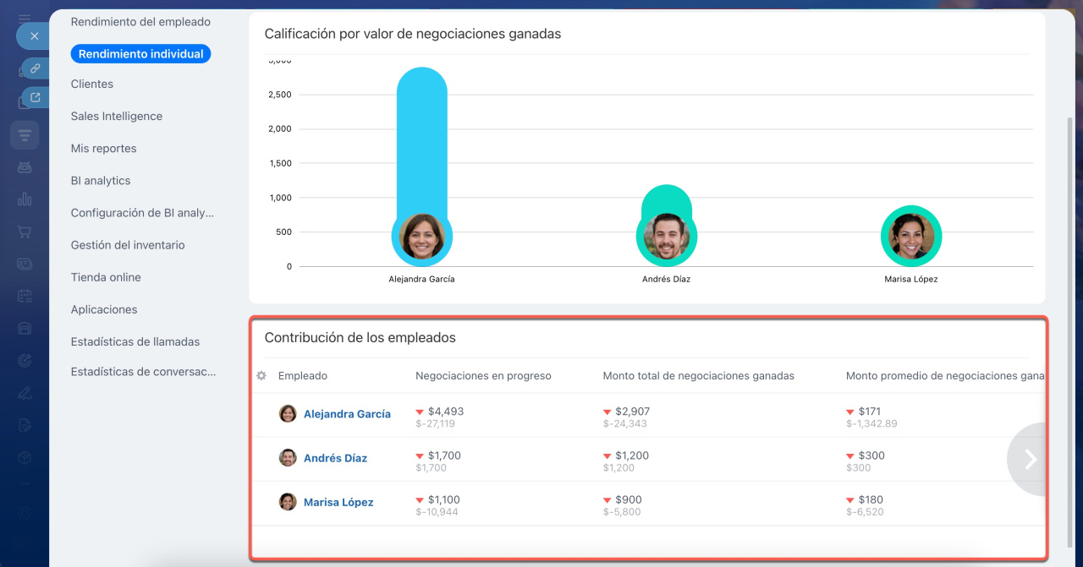The width and height of the screenshot is (1083, 567).
Task: Select the Rendimiento individual menu item
Action: [x=140, y=54]
